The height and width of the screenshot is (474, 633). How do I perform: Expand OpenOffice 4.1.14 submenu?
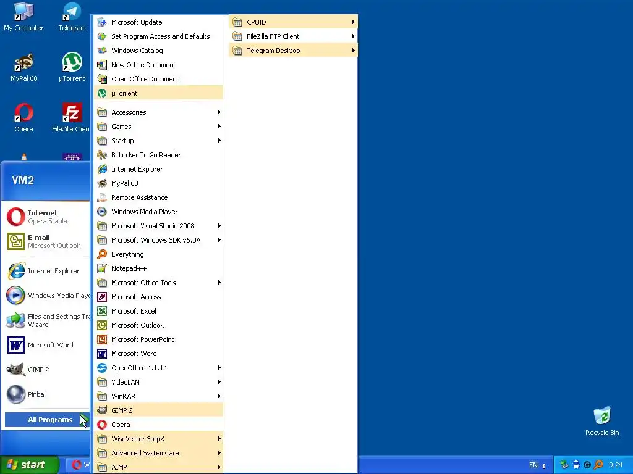coord(158,368)
